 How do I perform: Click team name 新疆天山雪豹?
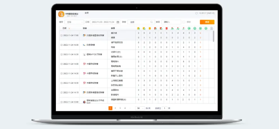(117, 76)
